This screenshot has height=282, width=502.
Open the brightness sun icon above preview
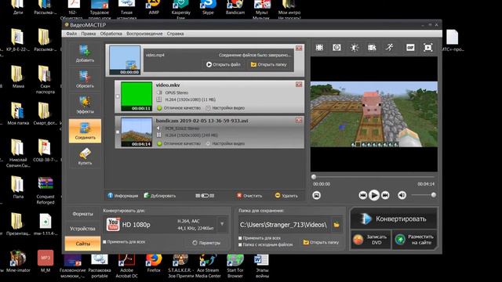(x=354, y=48)
